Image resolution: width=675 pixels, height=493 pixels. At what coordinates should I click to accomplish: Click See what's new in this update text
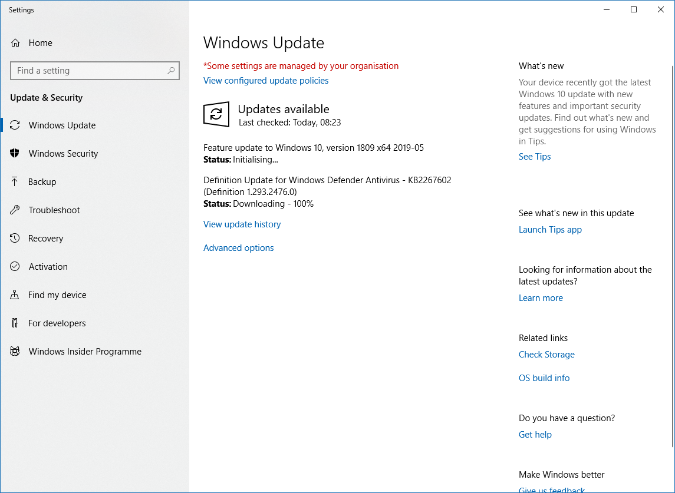[576, 213]
